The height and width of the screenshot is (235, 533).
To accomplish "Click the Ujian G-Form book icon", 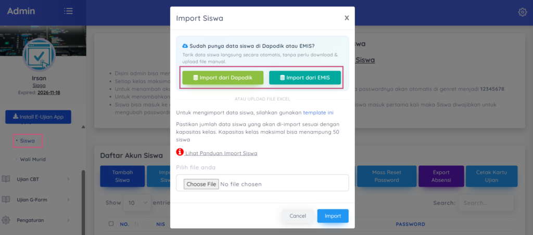I will pyautogui.click(x=6, y=199).
